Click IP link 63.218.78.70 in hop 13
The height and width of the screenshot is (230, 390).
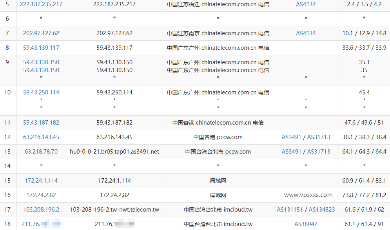[41, 151]
